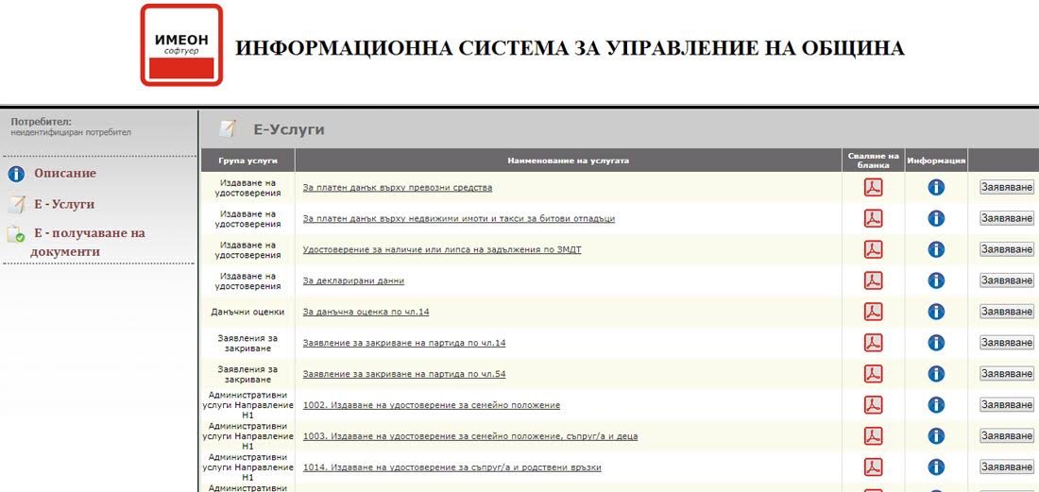Download PDF form for service 1002
The height and width of the screenshot is (492, 1039).
coord(873,405)
